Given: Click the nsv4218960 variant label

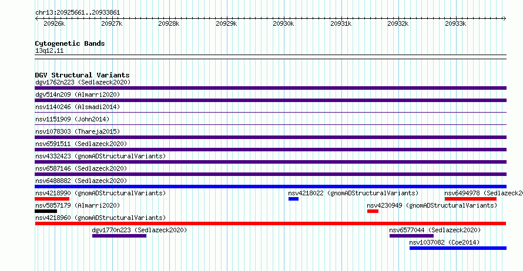Looking at the screenshot, I should pos(100,218).
